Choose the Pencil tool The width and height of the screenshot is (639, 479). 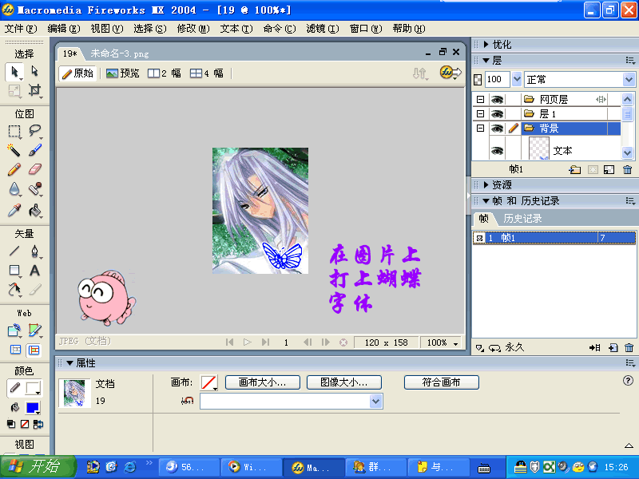coord(14,169)
